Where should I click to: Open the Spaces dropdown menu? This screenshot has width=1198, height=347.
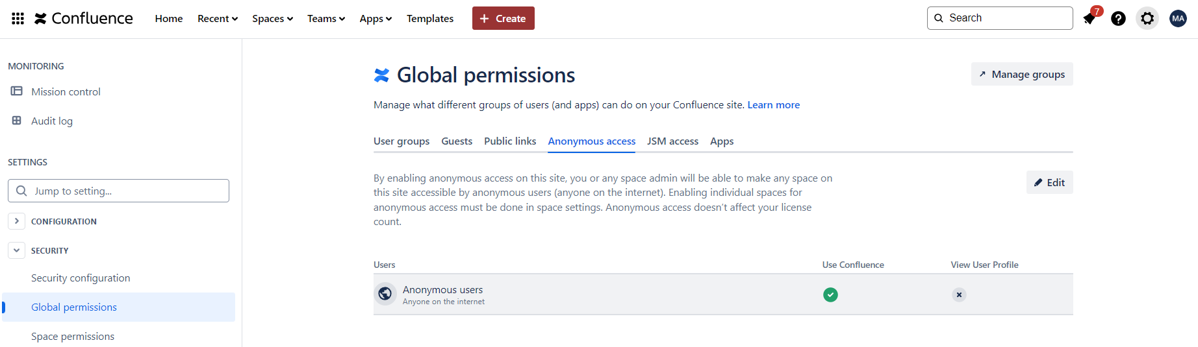click(272, 19)
